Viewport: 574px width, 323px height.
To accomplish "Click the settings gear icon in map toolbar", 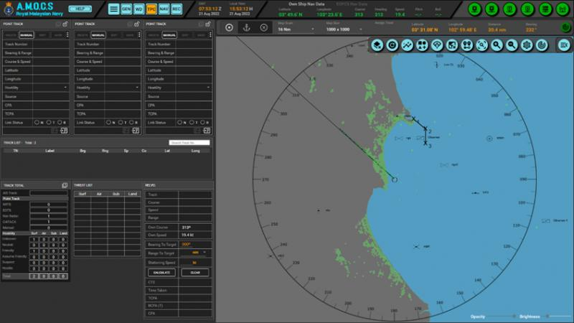I will [527, 45].
